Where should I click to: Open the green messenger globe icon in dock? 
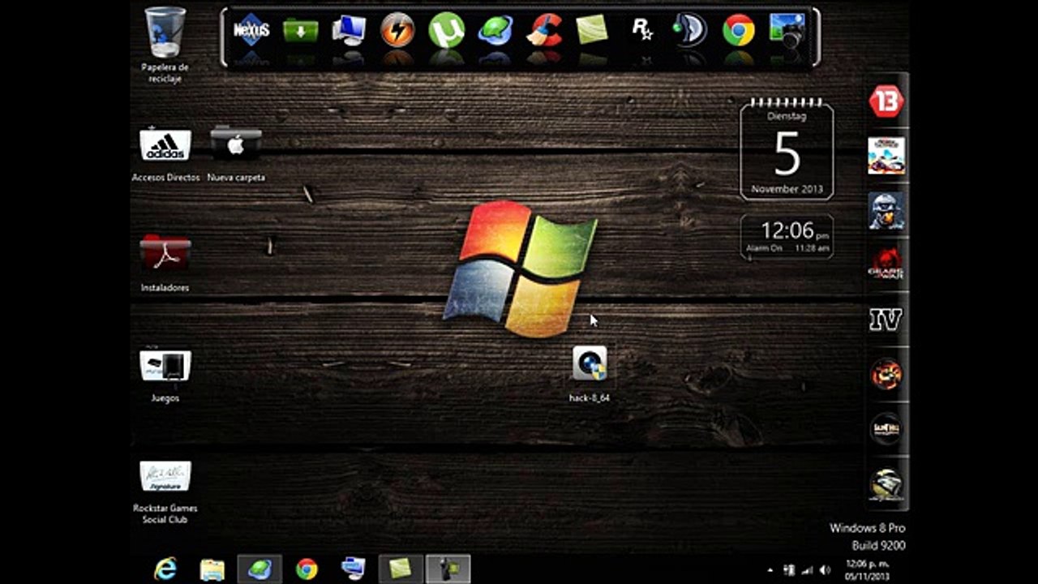click(495, 31)
